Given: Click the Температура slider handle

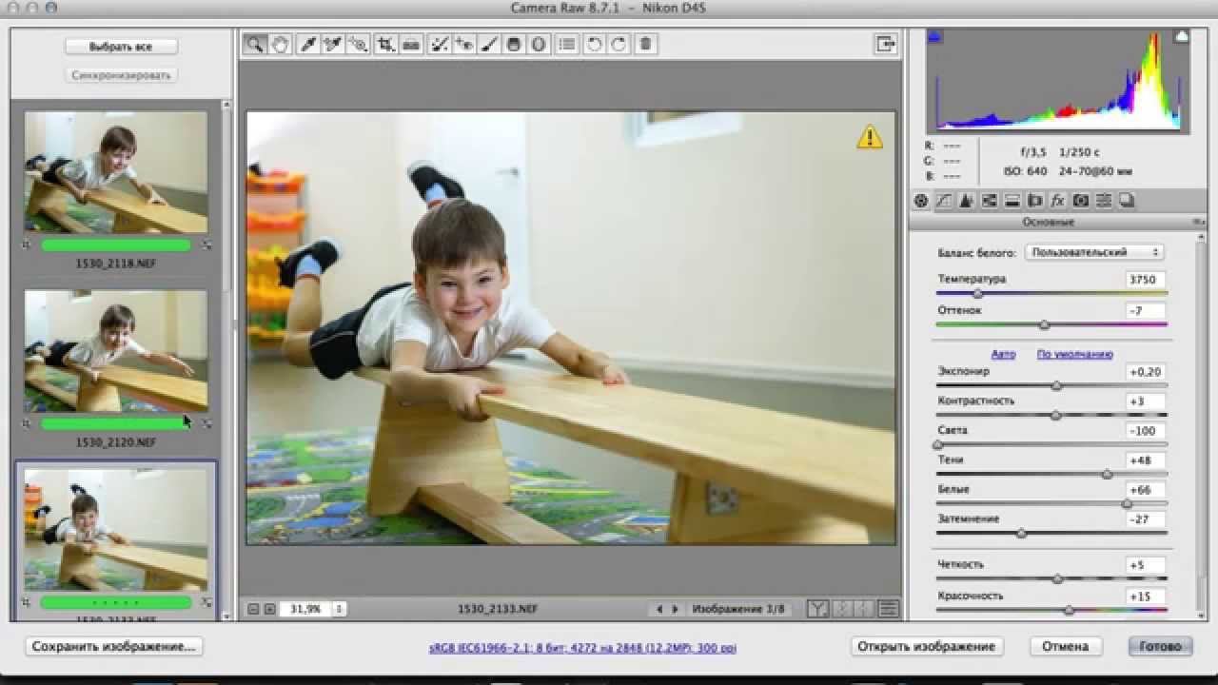Looking at the screenshot, I should coord(977,294).
